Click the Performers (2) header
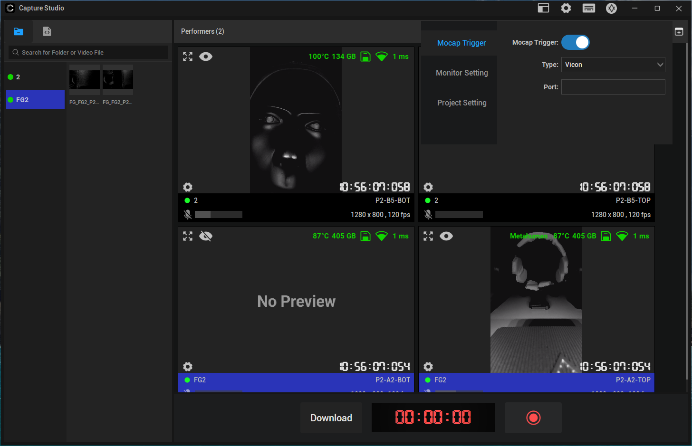This screenshot has height=446, width=692. 202,31
